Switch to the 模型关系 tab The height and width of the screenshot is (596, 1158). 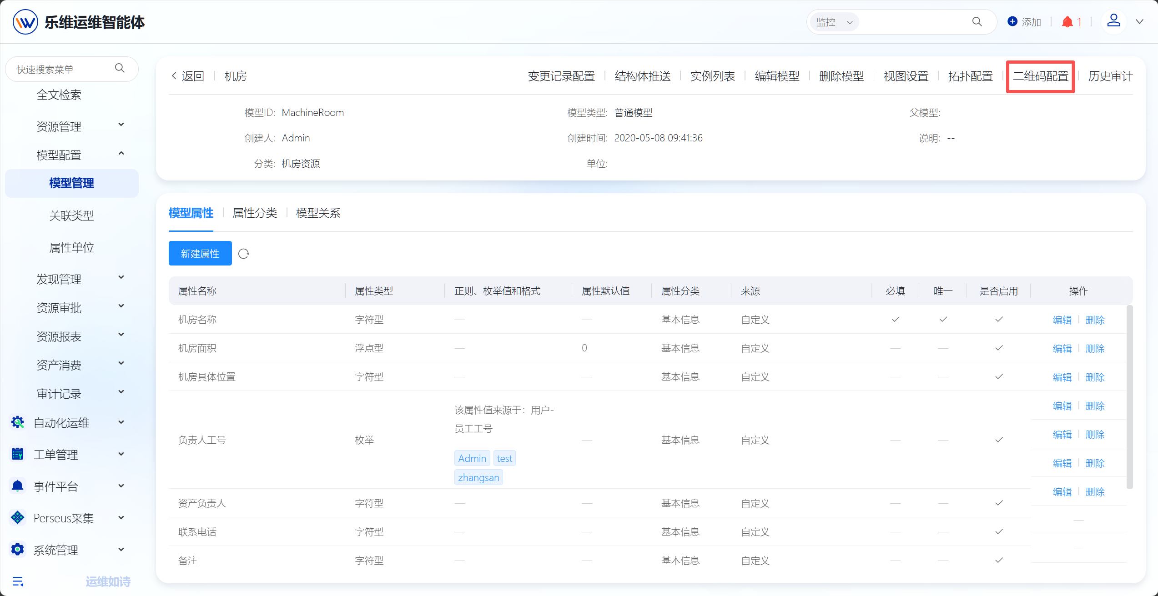tap(318, 213)
